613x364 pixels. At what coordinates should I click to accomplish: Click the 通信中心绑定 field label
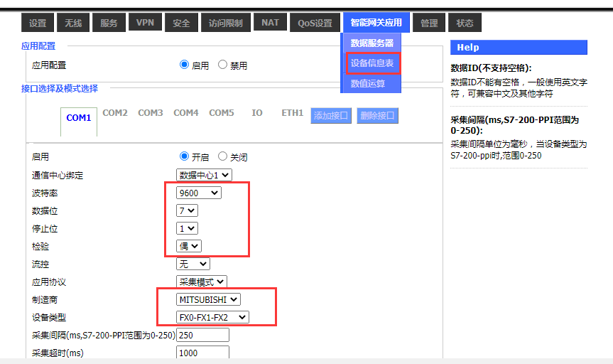[58, 176]
